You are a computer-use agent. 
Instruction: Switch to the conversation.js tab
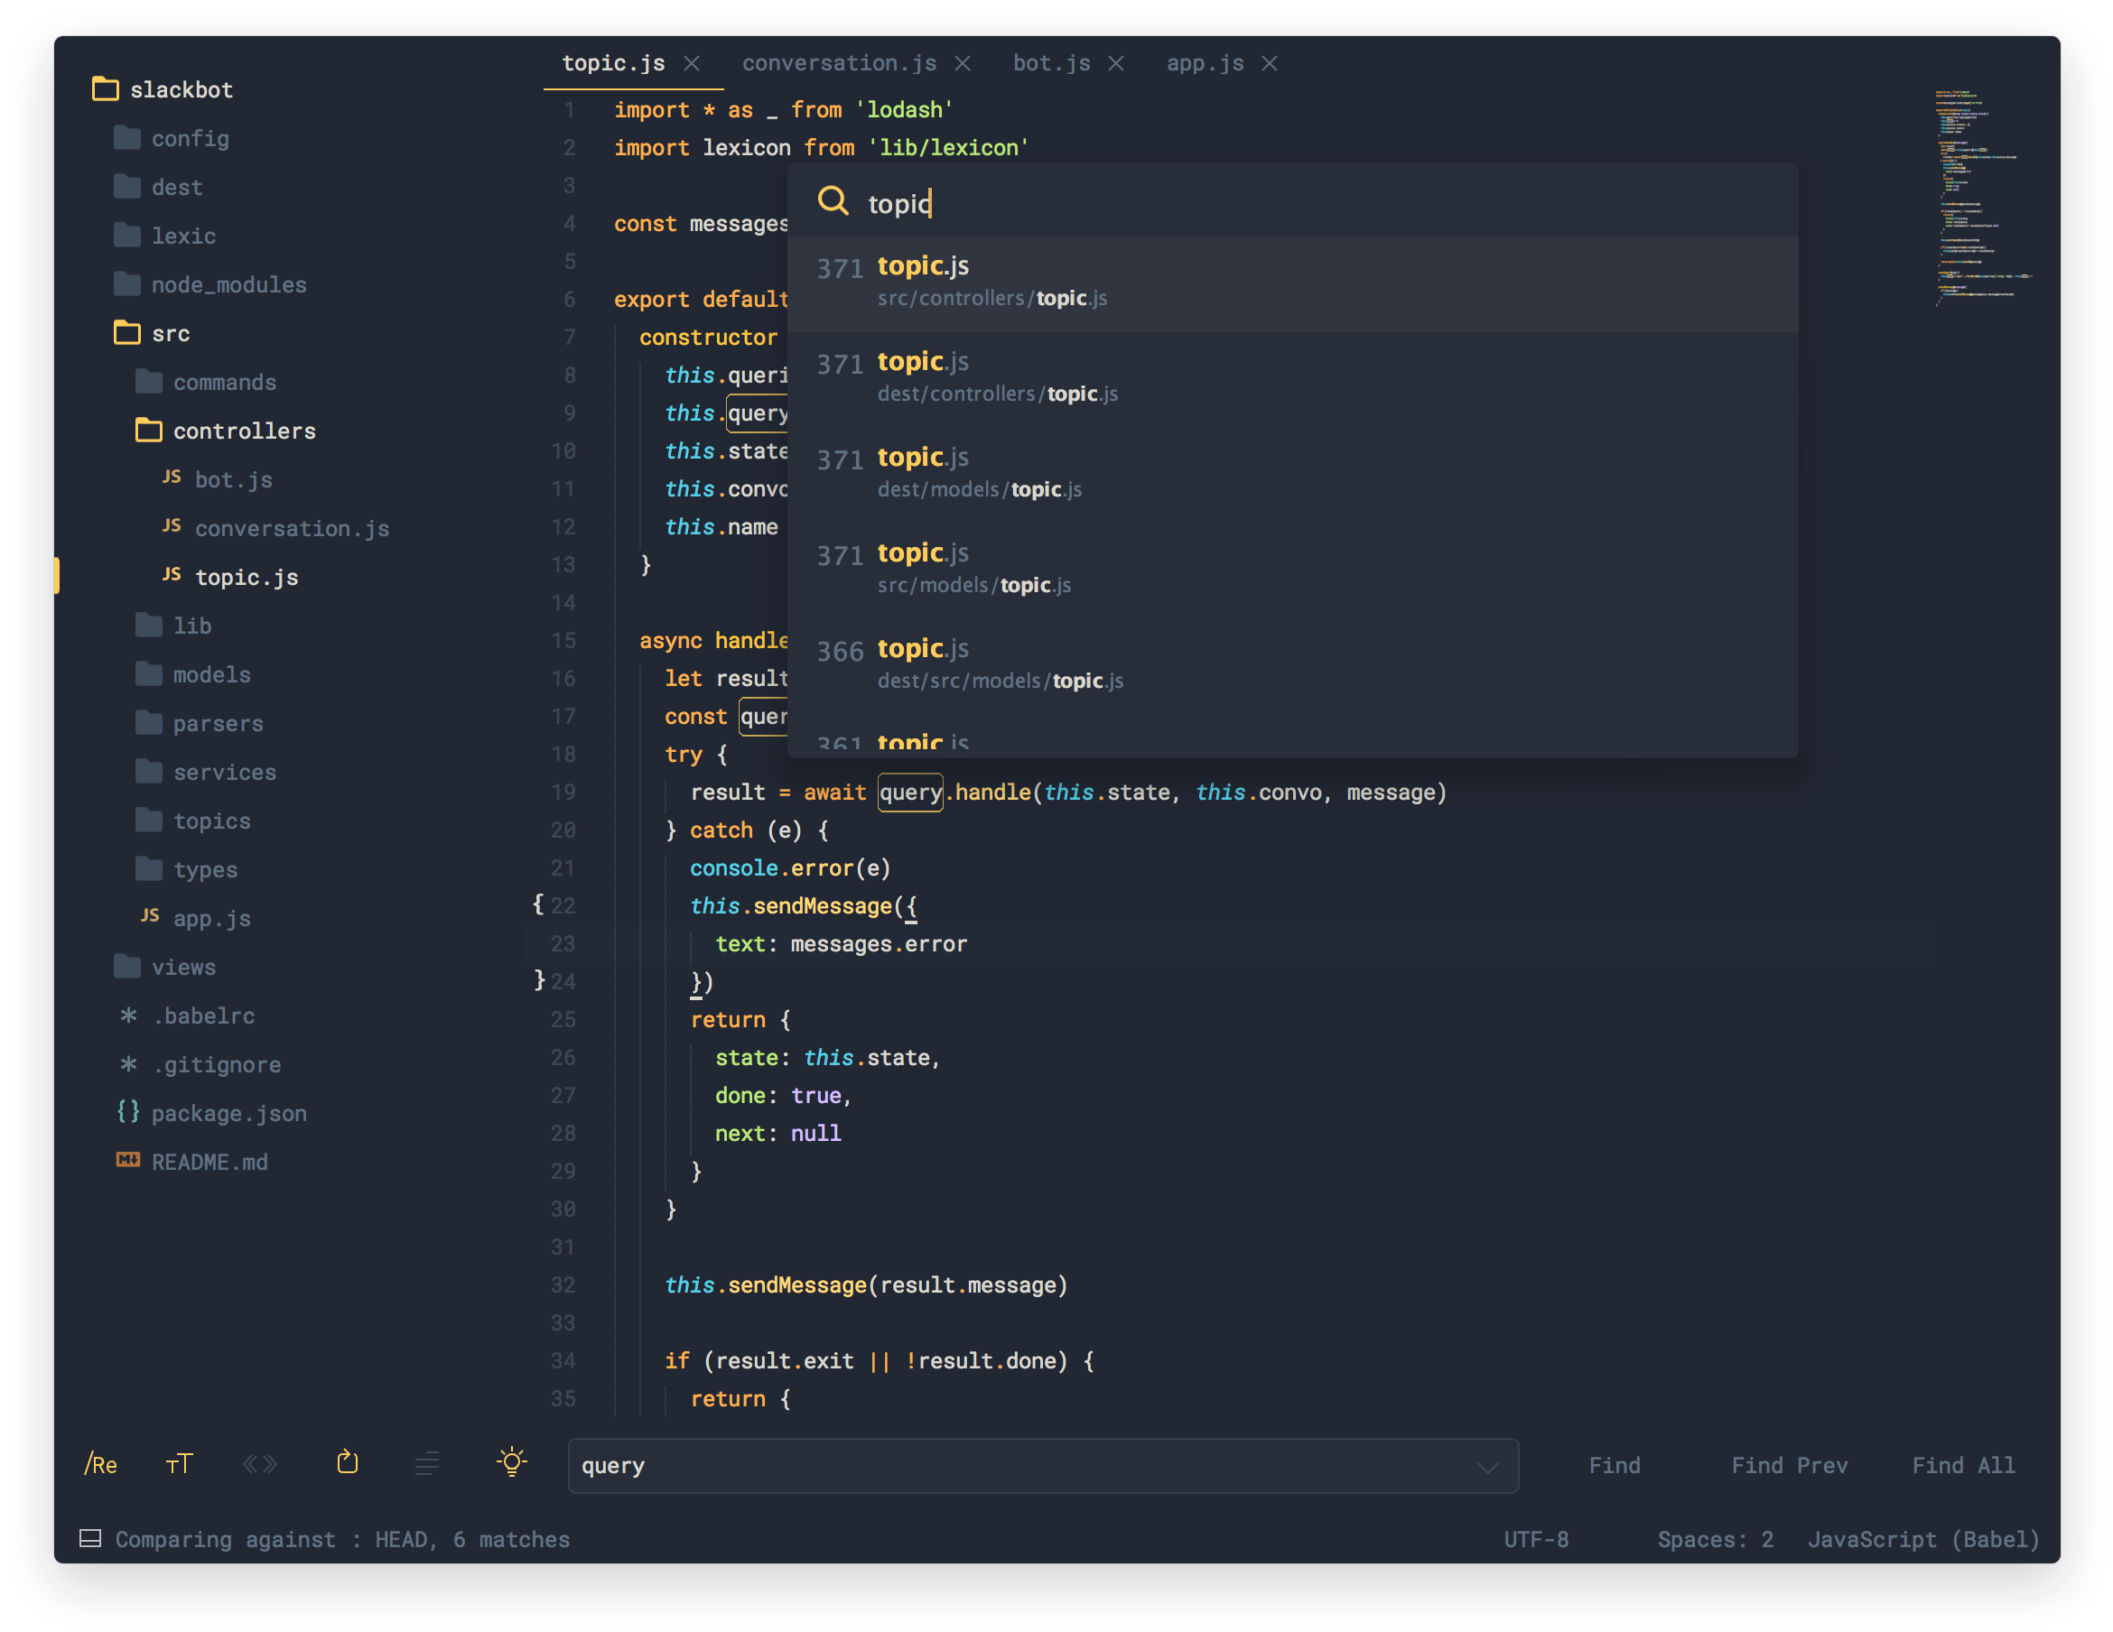pyautogui.click(x=839, y=62)
